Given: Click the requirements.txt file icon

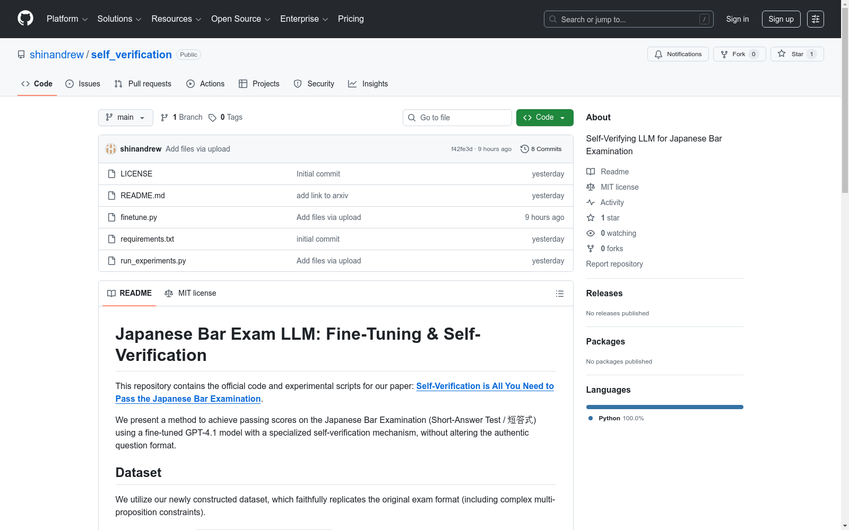Looking at the screenshot, I should (111, 239).
